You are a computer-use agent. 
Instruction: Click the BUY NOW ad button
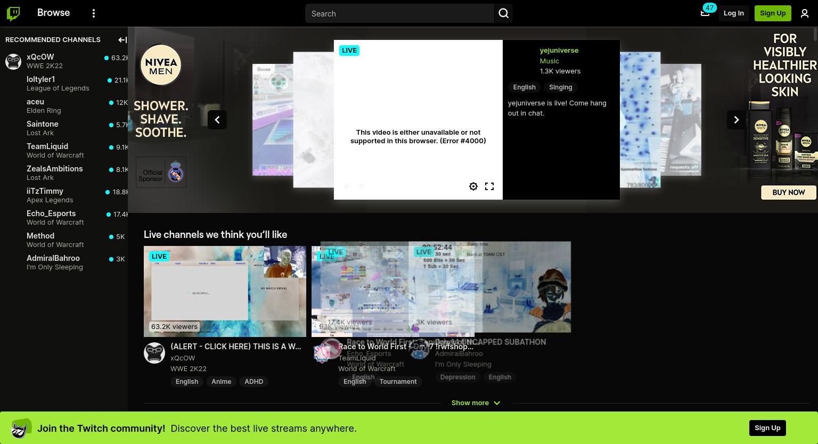coord(789,192)
